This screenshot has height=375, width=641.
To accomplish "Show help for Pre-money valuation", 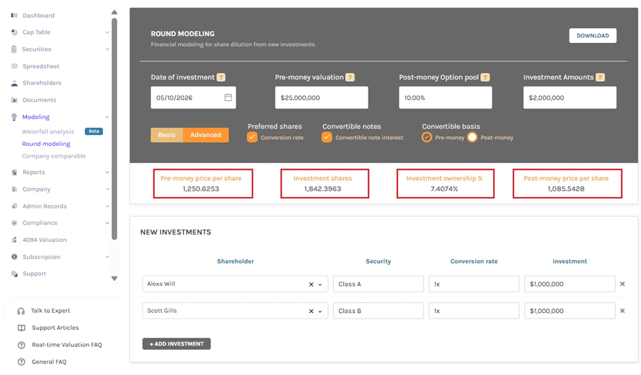I will pos(350,77).
